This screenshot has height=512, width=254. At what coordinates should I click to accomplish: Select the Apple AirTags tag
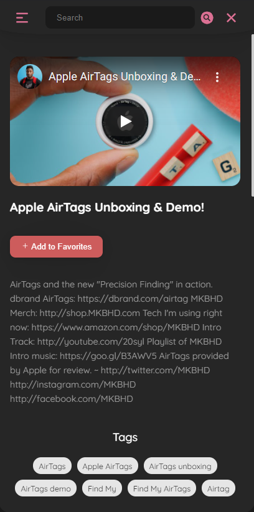click(x=108, y=466)
